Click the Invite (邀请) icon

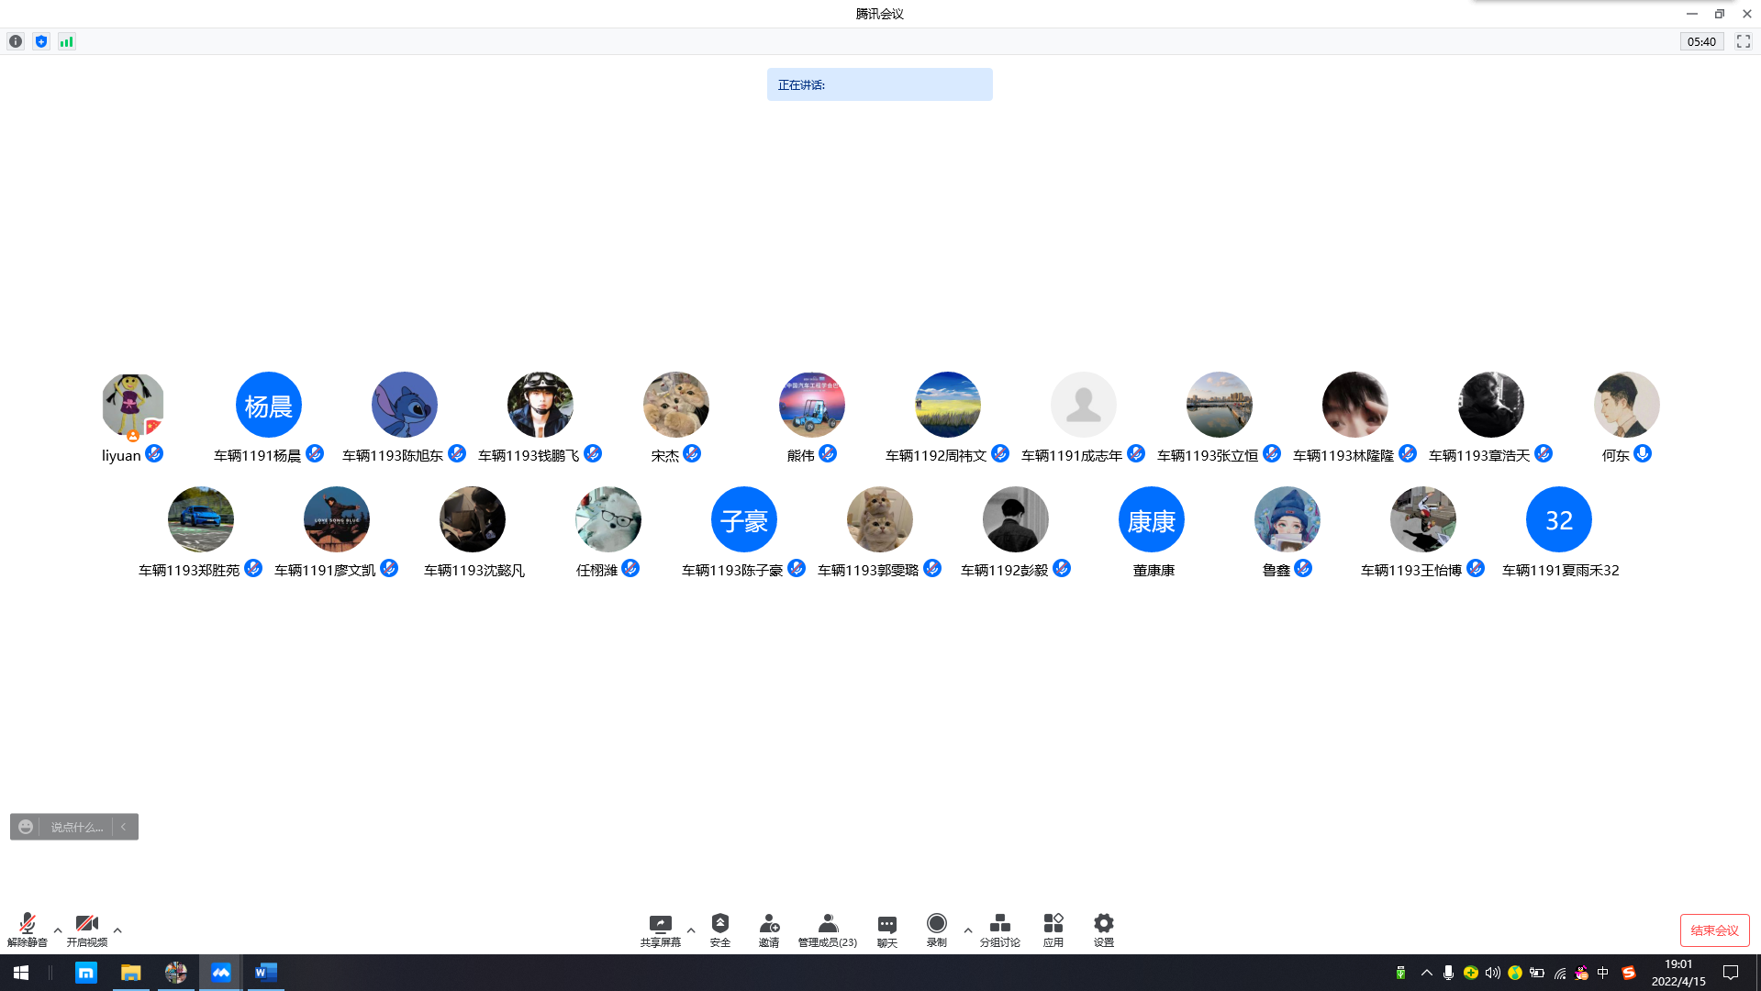tap(769, 929)
